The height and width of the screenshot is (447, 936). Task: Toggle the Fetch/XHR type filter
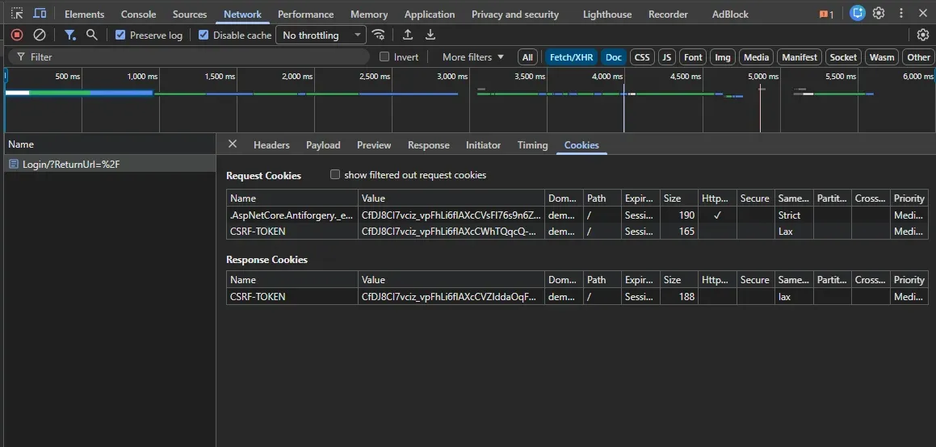click(571, 57)
